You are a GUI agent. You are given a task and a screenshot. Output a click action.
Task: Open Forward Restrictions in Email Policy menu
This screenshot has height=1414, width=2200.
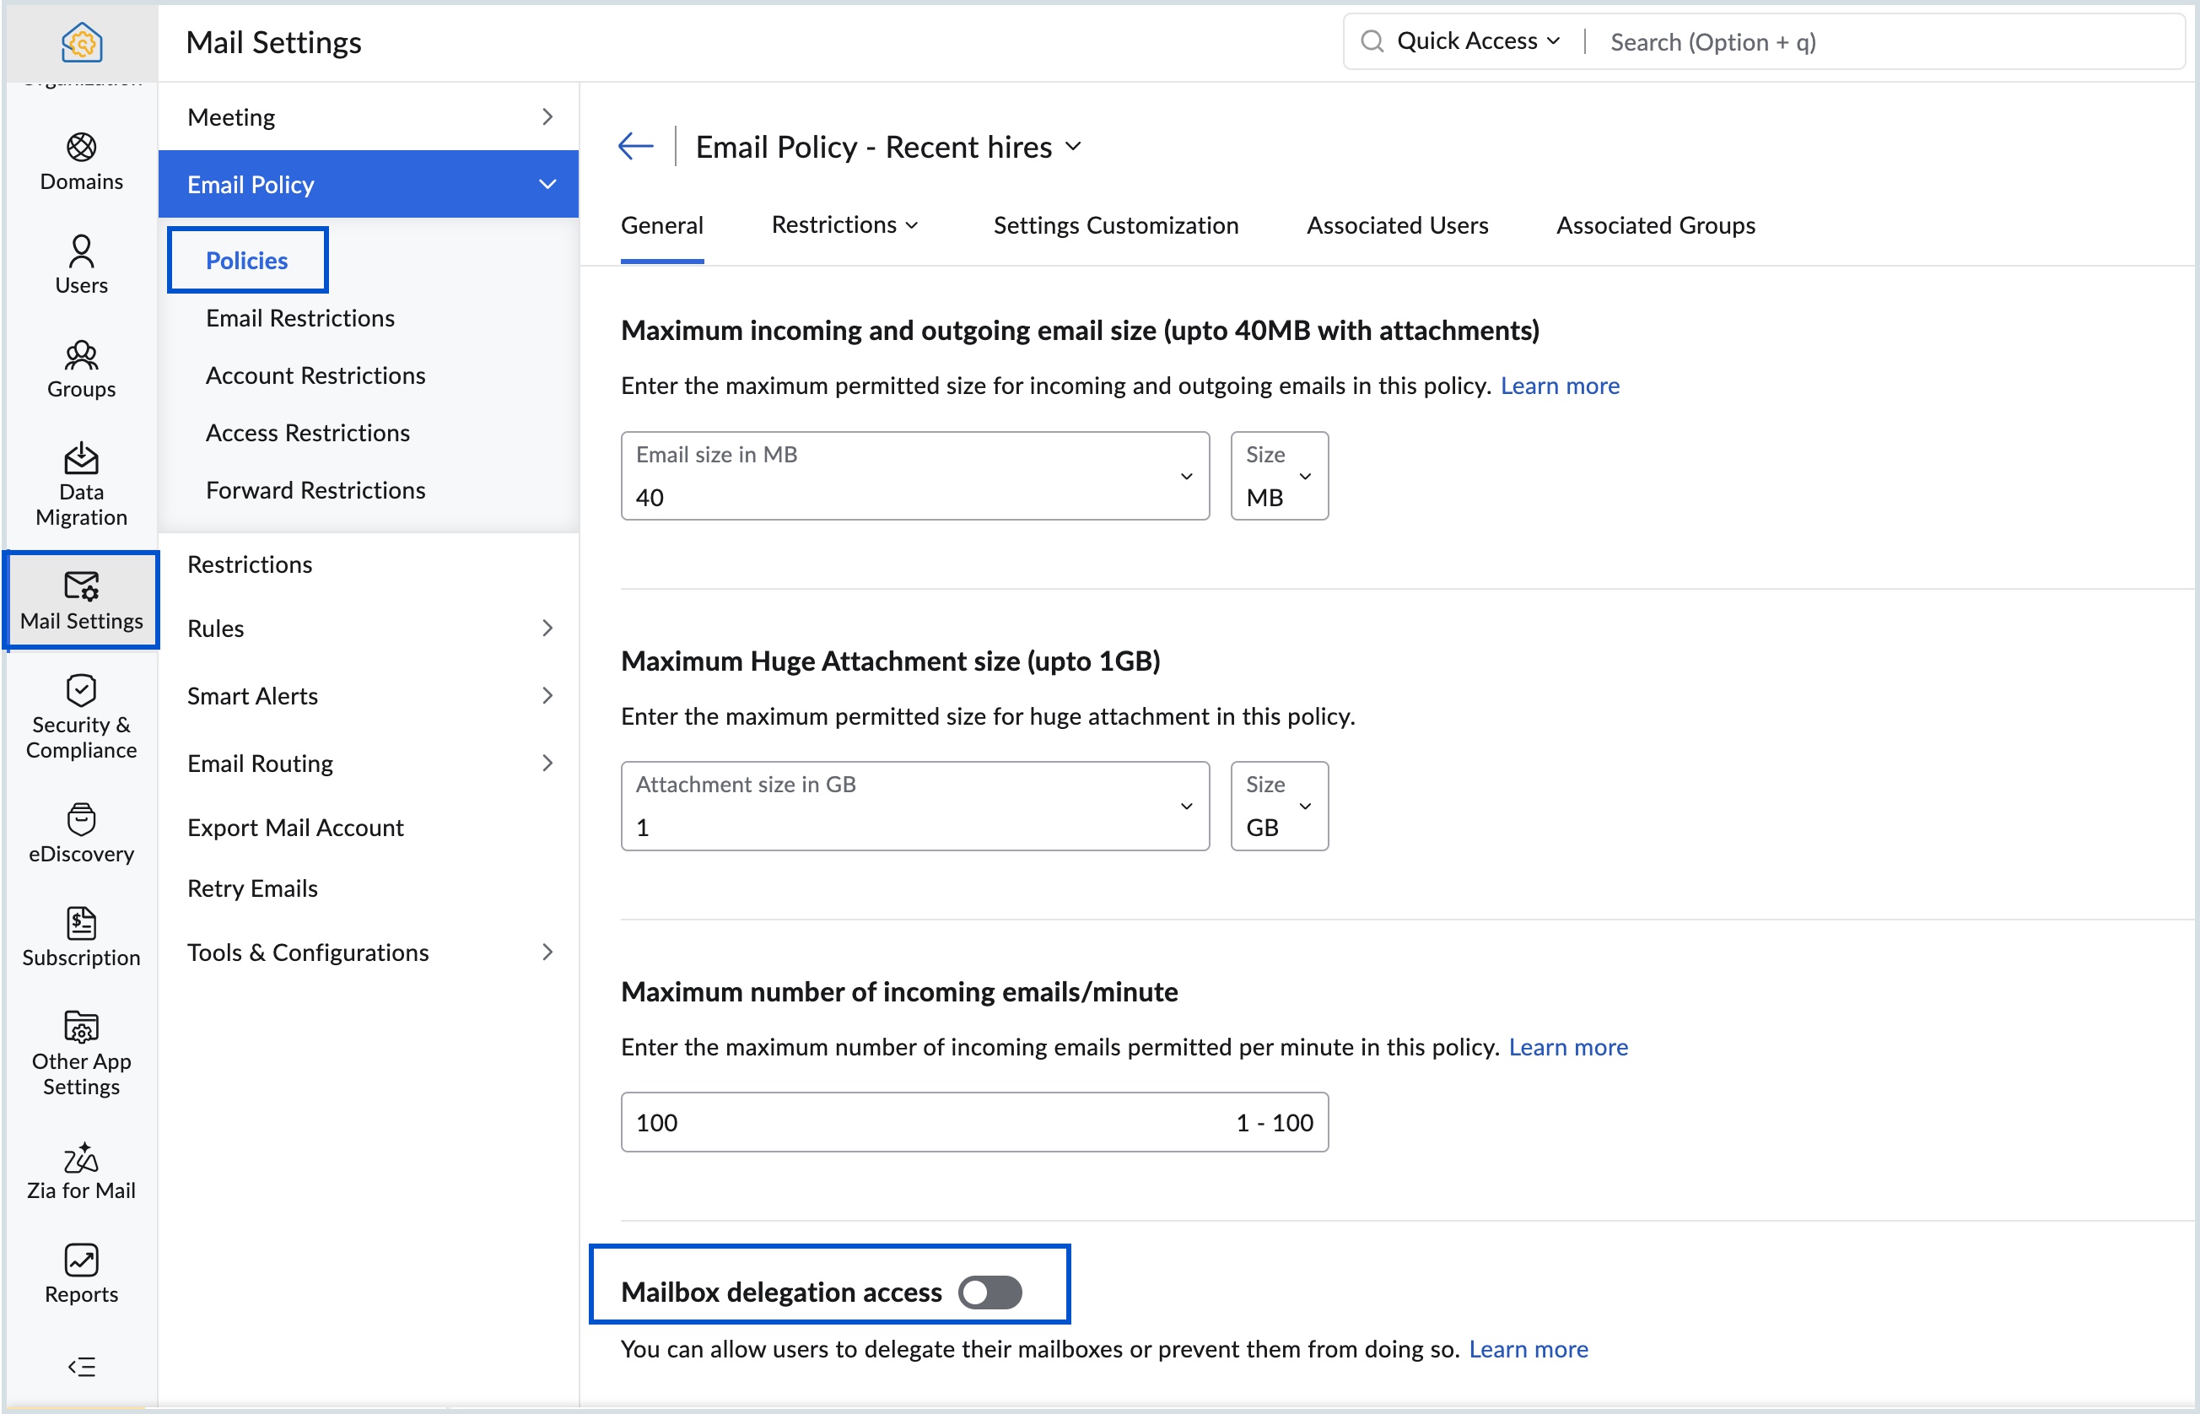(x=315, y=489)
